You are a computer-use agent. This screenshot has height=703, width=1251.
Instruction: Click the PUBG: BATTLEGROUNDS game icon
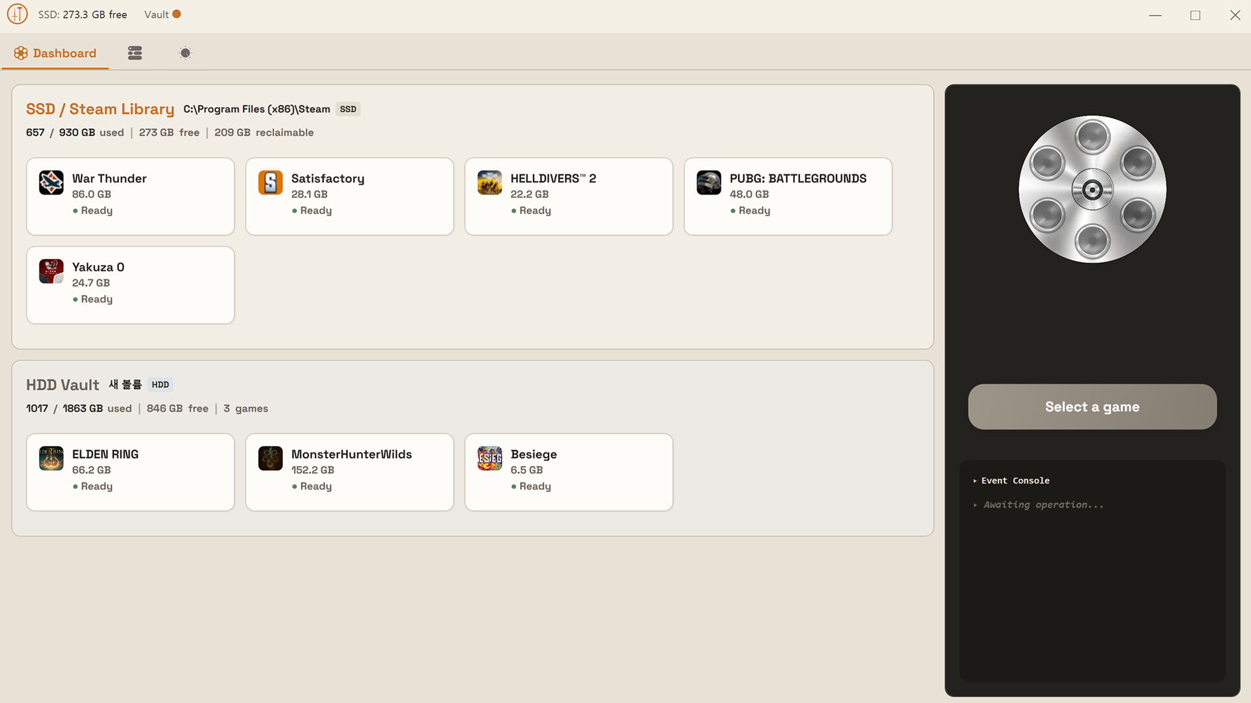(709, 183)
